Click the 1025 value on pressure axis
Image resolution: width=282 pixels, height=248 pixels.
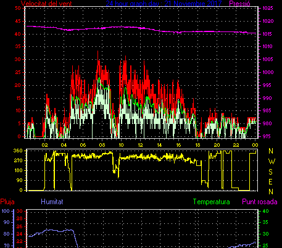point(268,8)
